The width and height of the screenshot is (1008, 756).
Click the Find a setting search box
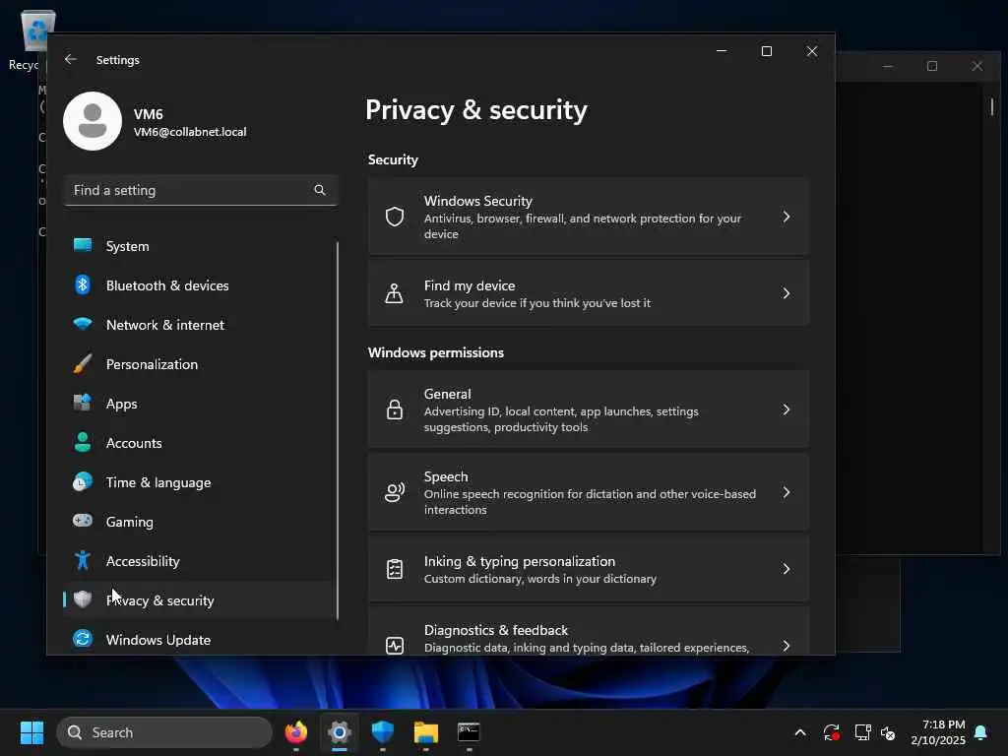coord(201,190)
